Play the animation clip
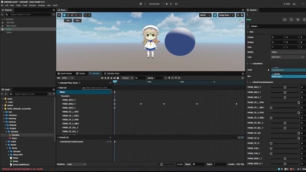306x172 pixels. tap(109, 78)
